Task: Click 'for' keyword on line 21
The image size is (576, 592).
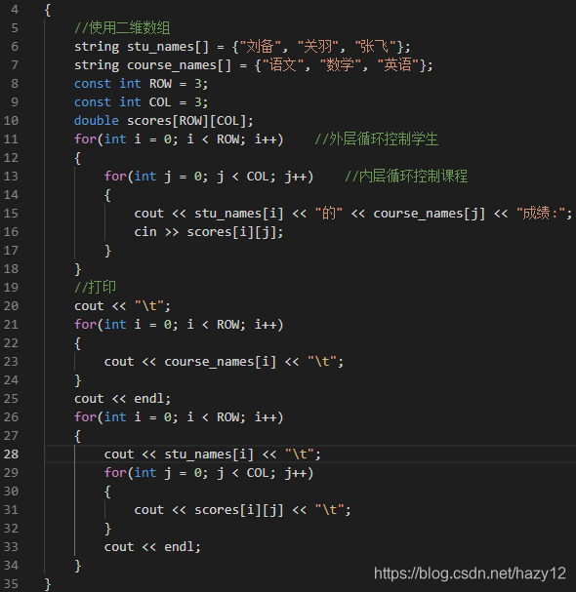Action: pyautogui.click(x=85, y=325)
